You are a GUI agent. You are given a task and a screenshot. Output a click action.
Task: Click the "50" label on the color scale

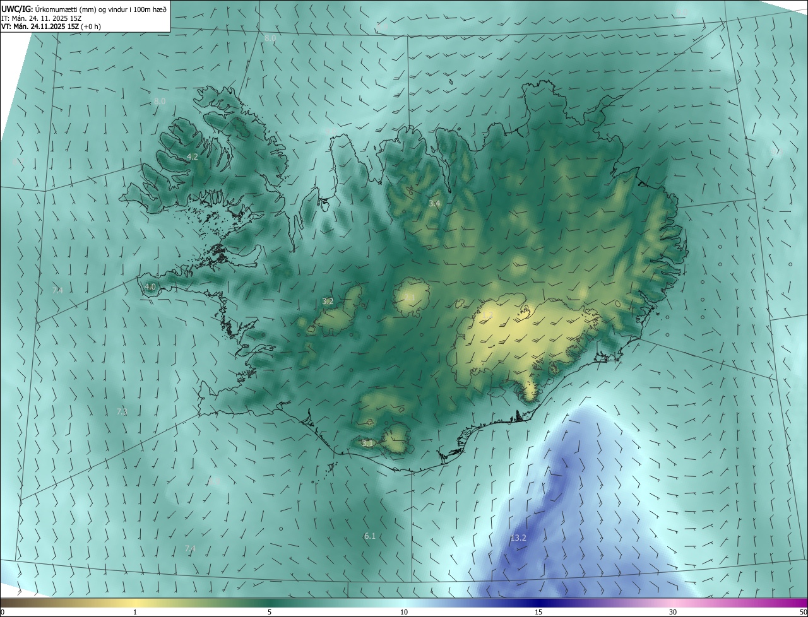(803, 612)
